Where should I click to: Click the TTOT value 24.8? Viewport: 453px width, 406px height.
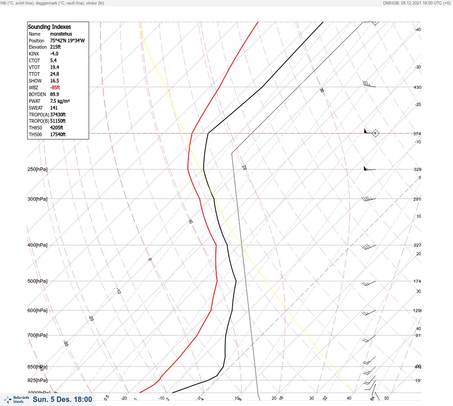55,74
